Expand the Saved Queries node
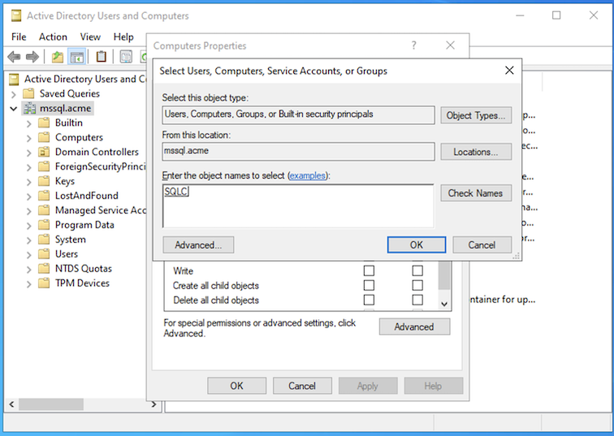This screenshot has height=436, width=614. (x=14, y=94)
